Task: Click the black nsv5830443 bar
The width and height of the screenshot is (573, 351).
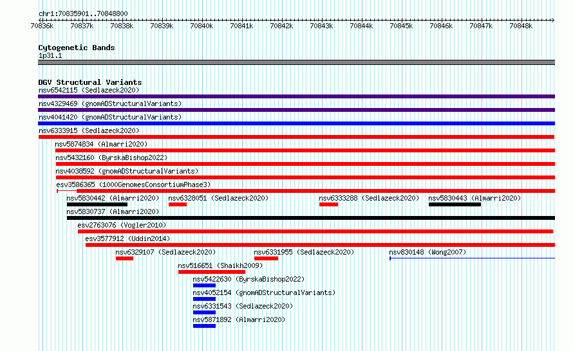Action: tap(455, 204)
